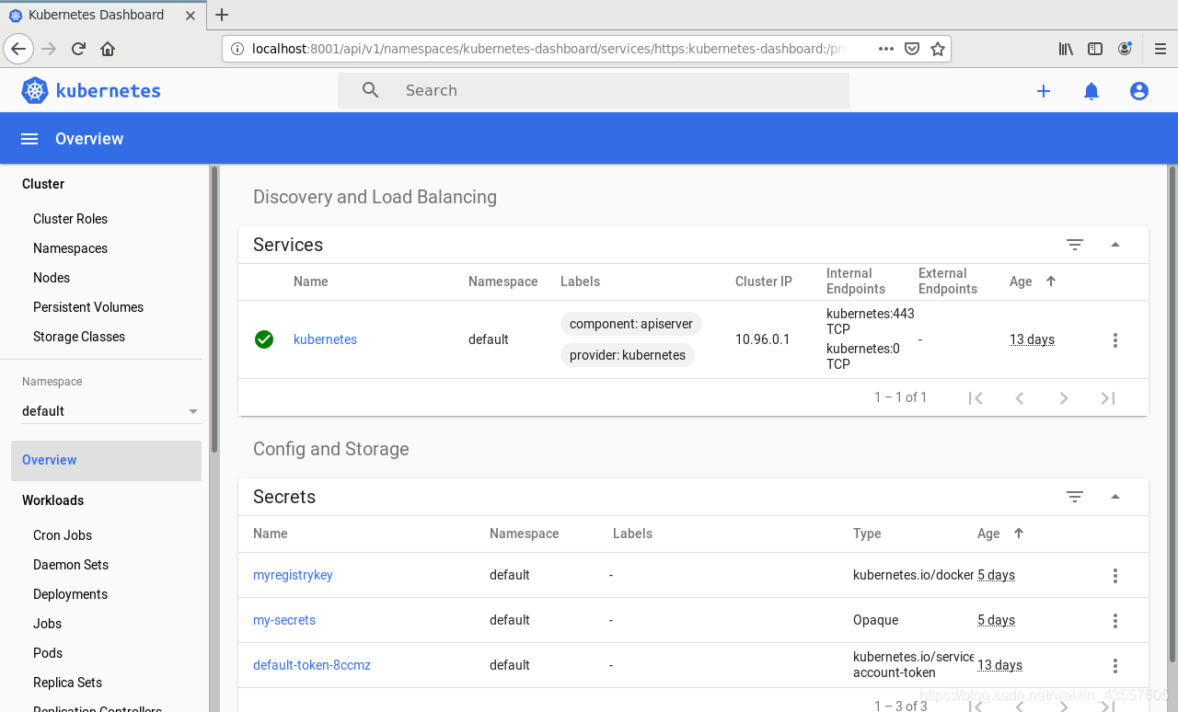
Task: Sort Services by Age arrow
Action: click(1051, 281)
